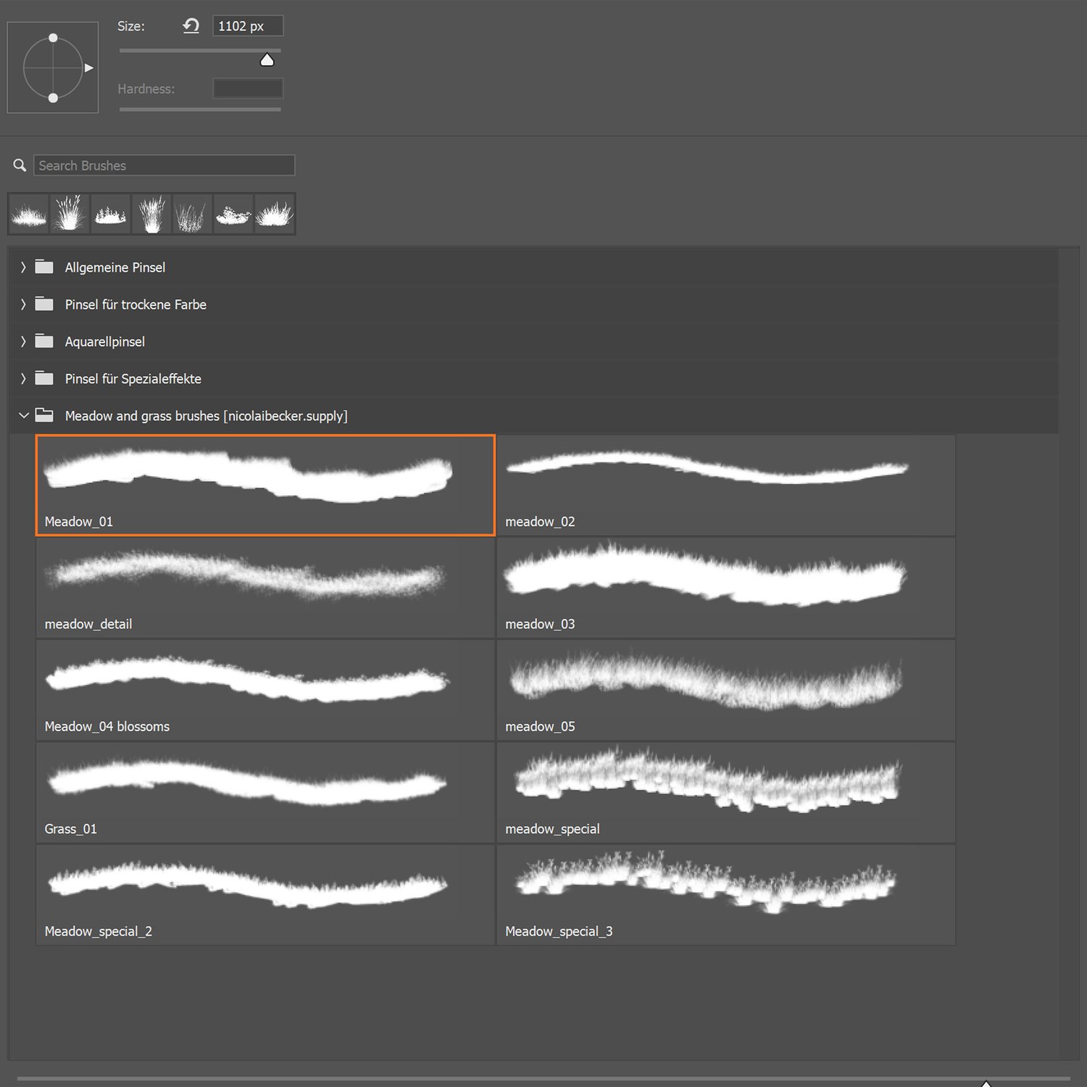Select the second recent brush thumbnail
This screenshot has height=1087, width=1087.
(x=70, y=214)
